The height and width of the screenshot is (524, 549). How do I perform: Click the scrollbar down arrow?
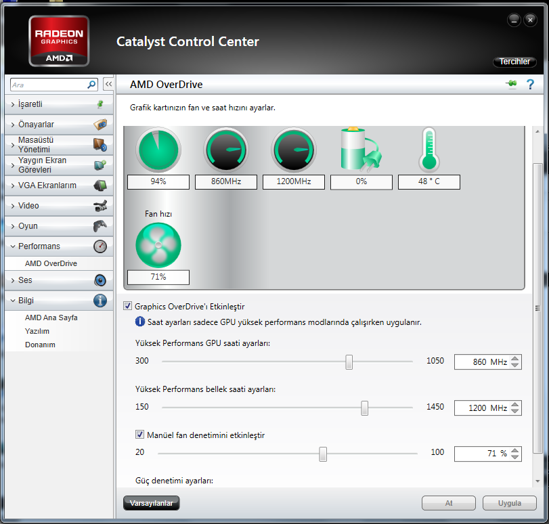(537, 481)
